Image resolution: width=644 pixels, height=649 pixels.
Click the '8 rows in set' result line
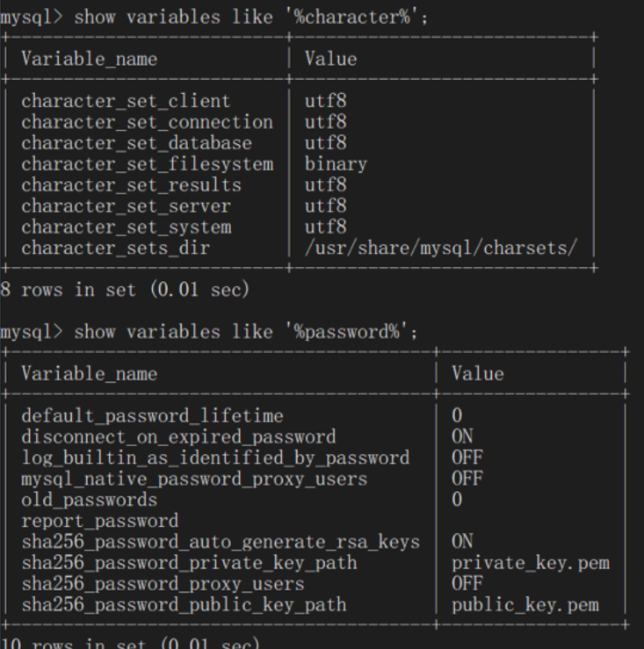point(125,289)
